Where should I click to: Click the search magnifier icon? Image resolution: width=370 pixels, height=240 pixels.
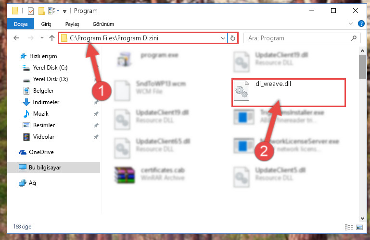354,38
